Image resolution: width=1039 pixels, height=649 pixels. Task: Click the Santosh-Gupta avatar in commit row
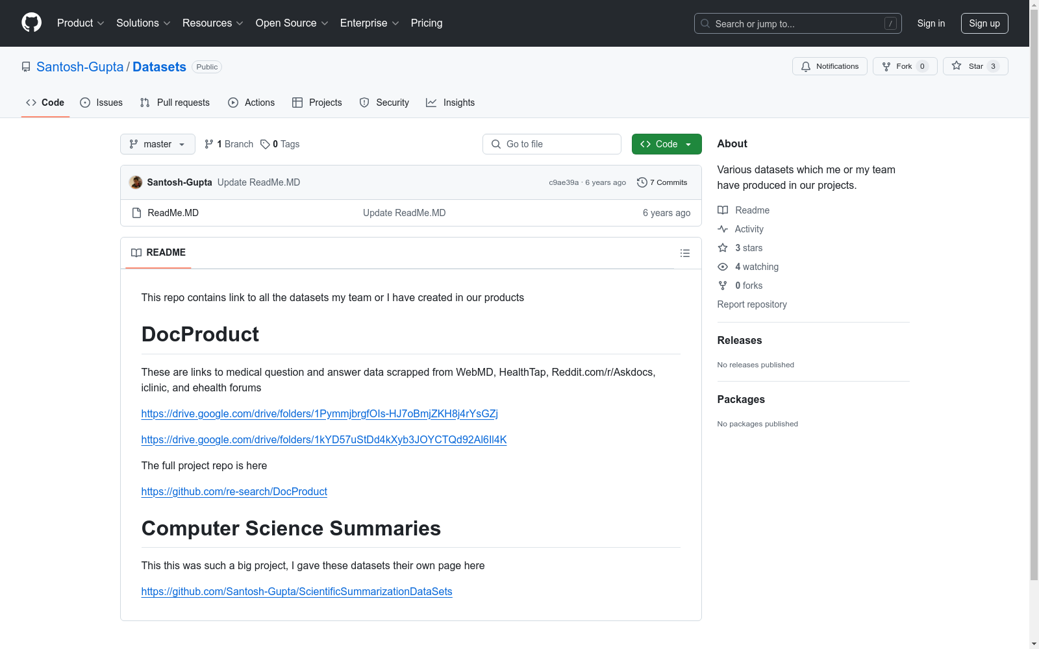136,182
